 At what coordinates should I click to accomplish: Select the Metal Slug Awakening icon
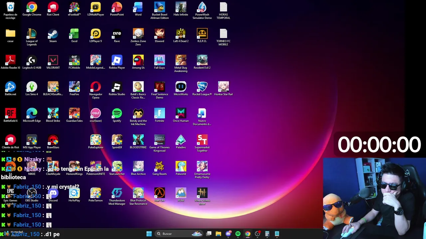tap(181, 64)
